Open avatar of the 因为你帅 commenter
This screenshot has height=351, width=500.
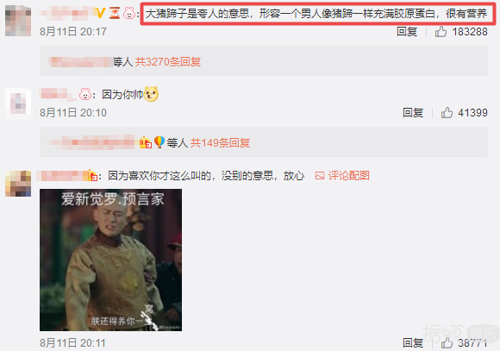pyautogui.click(x=18, y=103)
